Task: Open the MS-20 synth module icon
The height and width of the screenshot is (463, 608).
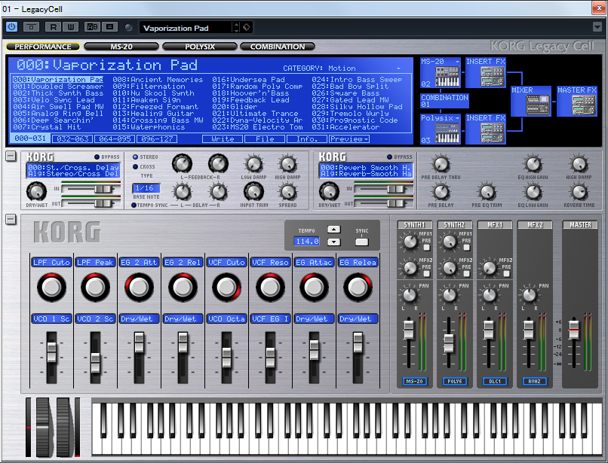Action: point(447,77)
